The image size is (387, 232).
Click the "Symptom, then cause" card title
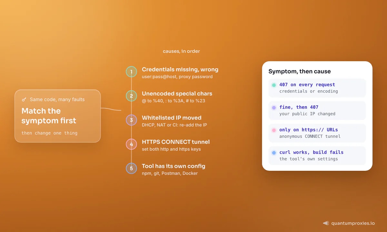click(x=300, y=72)
